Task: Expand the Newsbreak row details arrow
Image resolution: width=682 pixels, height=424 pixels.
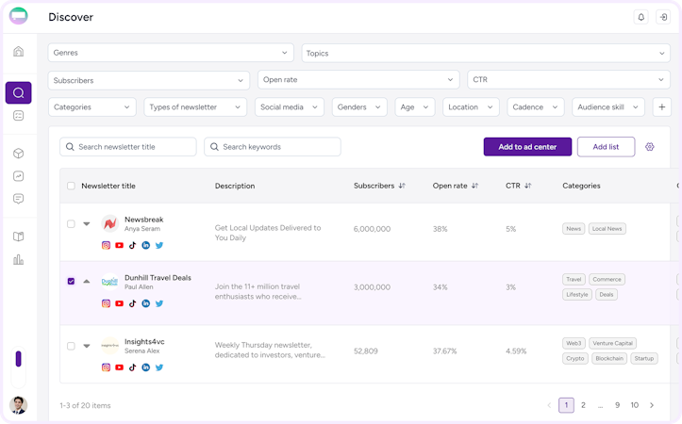Action: pos(87,224)
